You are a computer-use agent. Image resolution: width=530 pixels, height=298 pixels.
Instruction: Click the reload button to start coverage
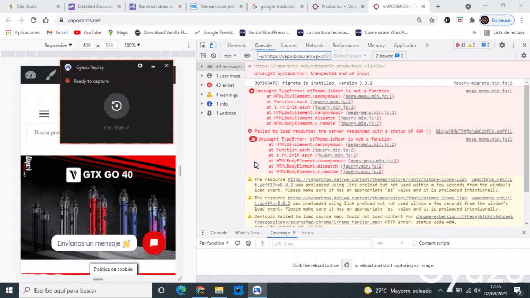coord(347,265)
